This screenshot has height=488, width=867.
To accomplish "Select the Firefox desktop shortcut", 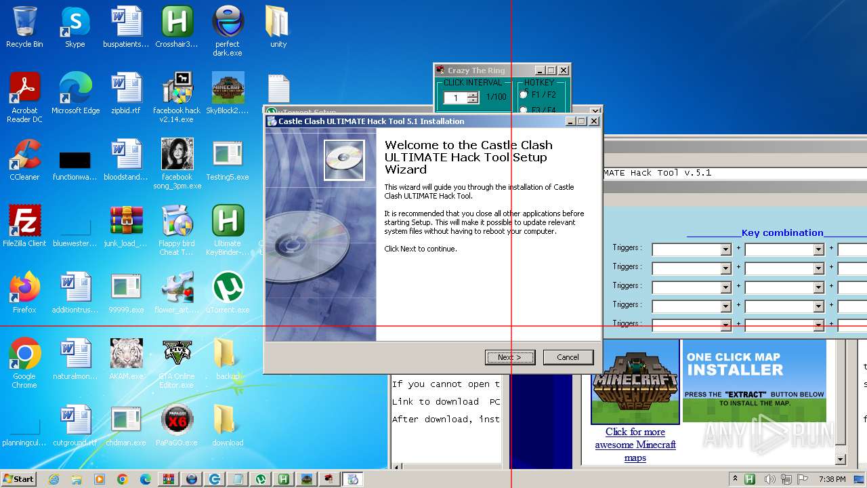I will [24, 293].
